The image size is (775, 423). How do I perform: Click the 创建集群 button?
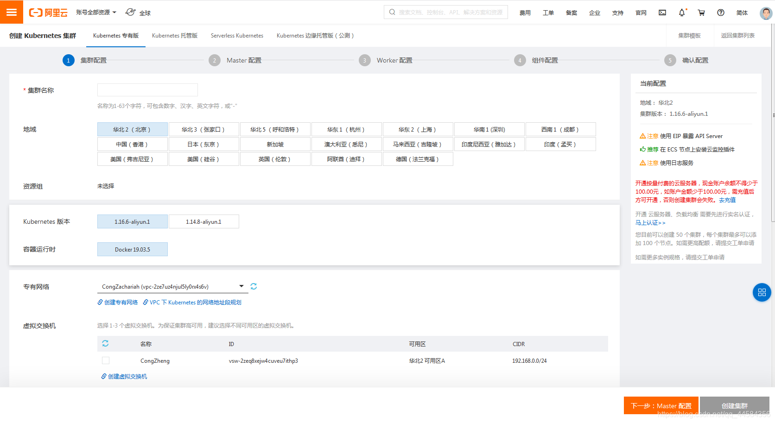click(735, 405)
